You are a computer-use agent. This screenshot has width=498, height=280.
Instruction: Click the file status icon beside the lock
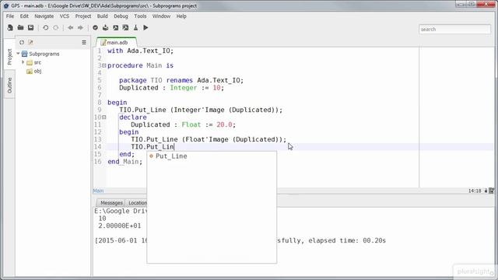[492, 191]
